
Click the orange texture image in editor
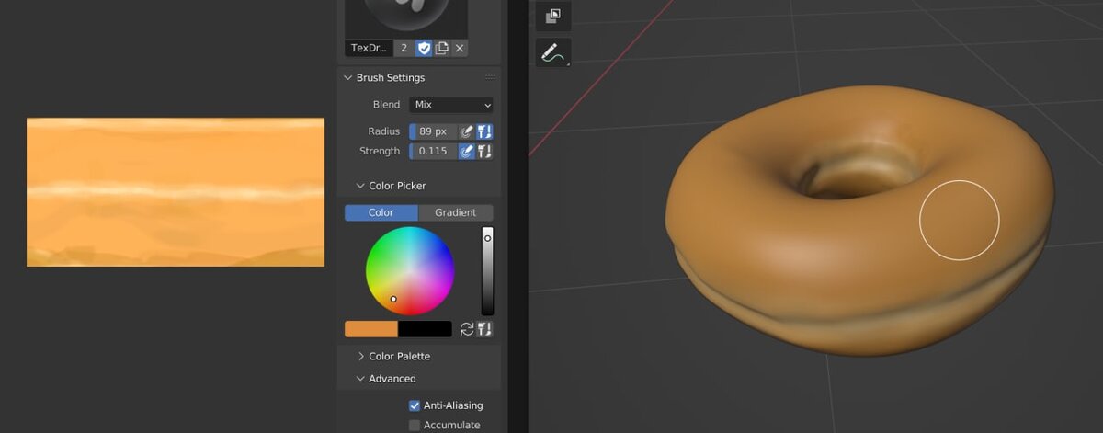pyautogui.click(x=176, y=192)
